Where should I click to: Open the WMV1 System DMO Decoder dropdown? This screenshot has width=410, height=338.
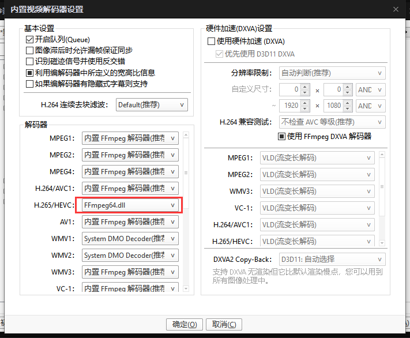click(130, 239)
